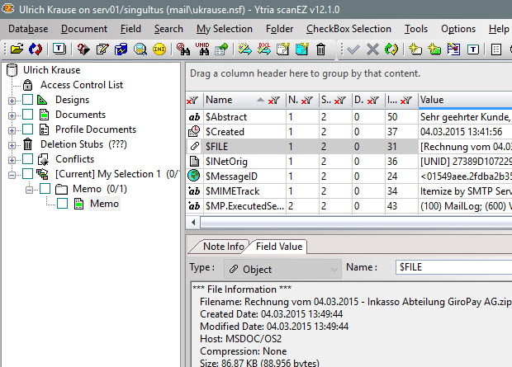Check the Memo folder checkbox
This screenshot has height=367, width=512.
click(x=45, y=189)
